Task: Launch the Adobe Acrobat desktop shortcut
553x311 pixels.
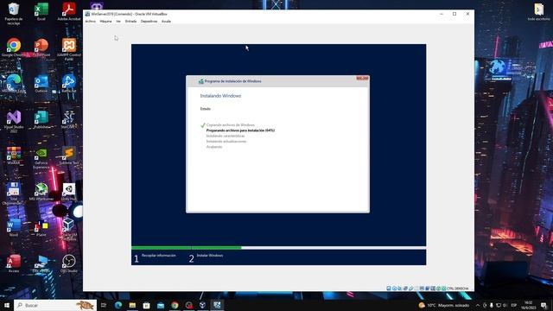Action: point(69,11)
